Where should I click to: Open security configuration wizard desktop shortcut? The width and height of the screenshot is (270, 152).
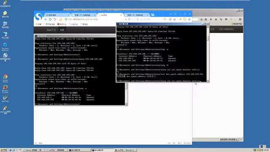pyautogui.click(x=5, y=4)
